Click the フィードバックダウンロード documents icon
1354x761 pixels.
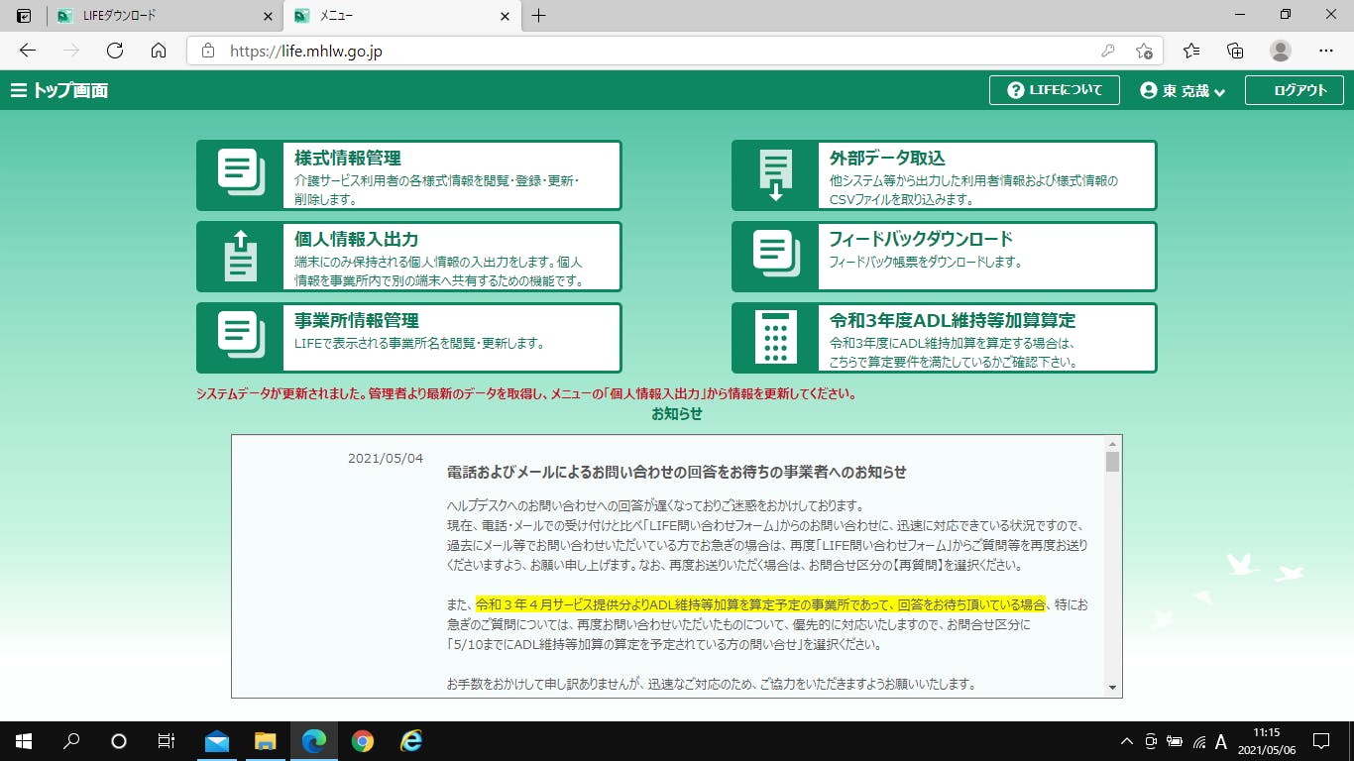coord(775,257)
